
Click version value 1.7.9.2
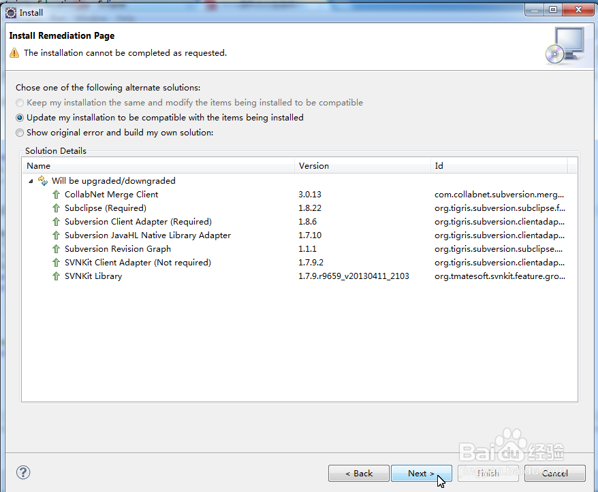[x=311, y=263]
